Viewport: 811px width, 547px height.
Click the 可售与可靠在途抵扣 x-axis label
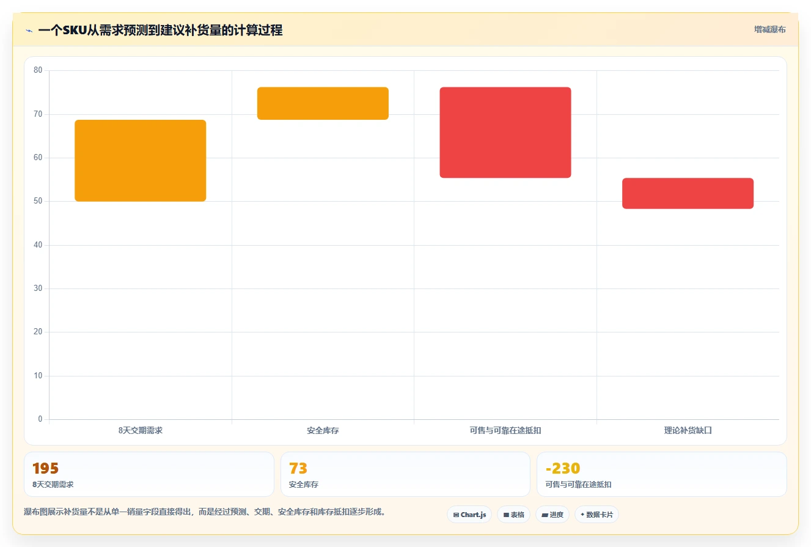click(x=505, y=430)
